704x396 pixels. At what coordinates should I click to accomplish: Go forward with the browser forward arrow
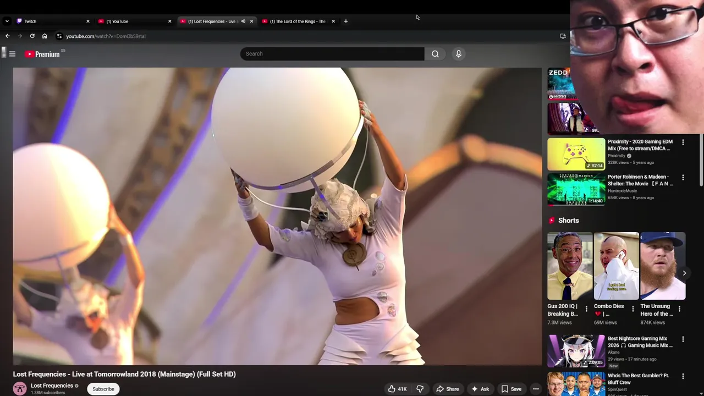[20, 36]
